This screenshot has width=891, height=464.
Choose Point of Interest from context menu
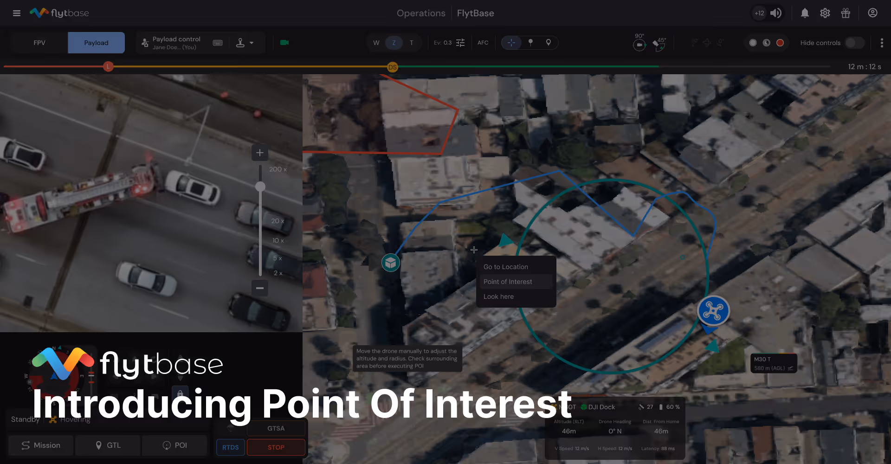pos(516,282)
